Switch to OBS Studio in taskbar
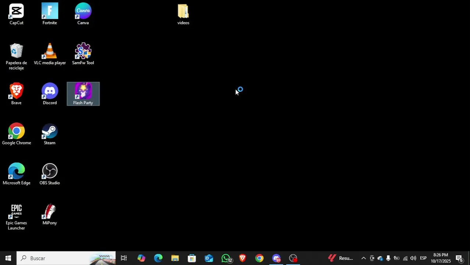This screenshot has width=470, height=265. 293,258
